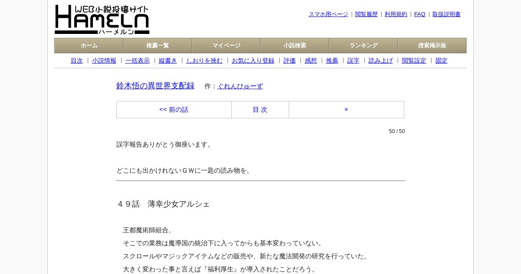The image size is (521, 274).
Task: Open 推薦 in the sub-menu
Action: 332,61
